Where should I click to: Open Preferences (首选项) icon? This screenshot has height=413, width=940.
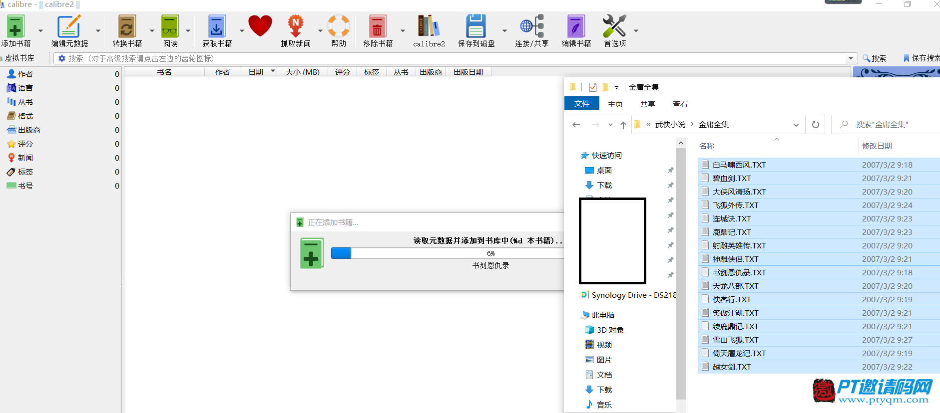614,26
